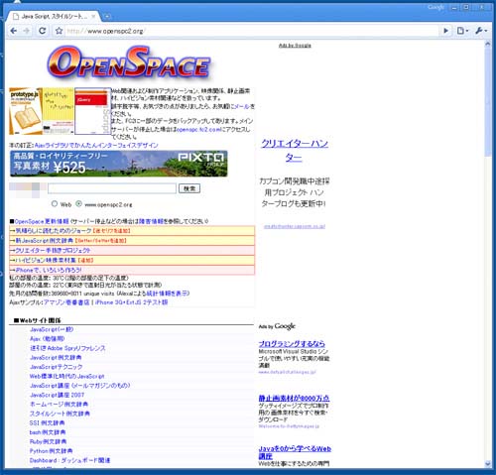
Task: Open the Ruby例文辞典 link
Action: pyautogui.click(x=48, y=441)
